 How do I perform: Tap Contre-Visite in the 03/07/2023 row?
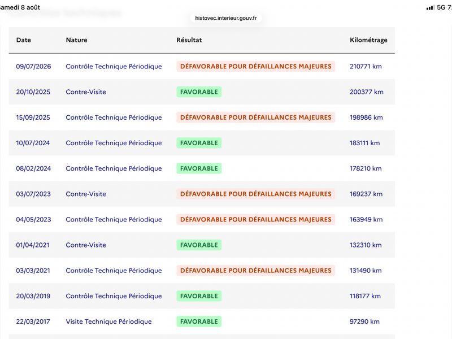86,194
